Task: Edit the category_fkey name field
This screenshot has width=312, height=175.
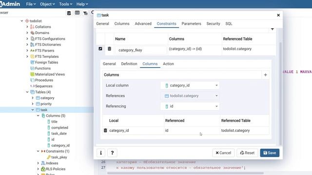Action: tap(141, 50)
